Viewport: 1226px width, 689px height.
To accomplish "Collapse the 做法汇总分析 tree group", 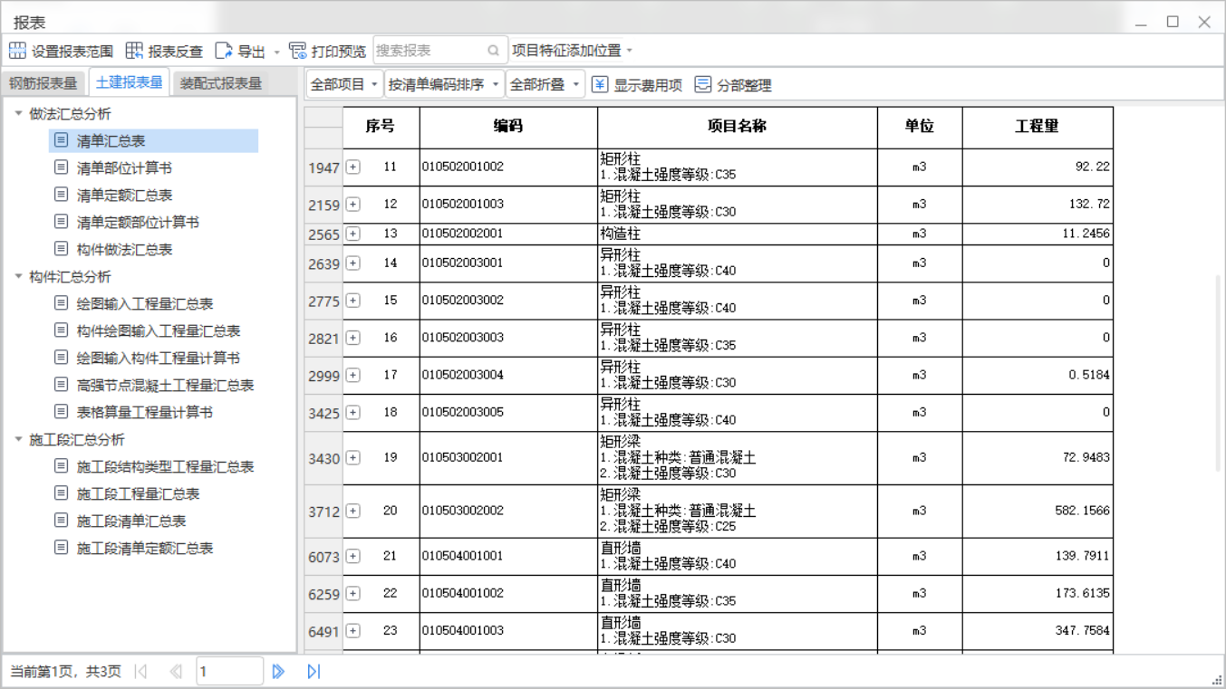I will pos(18,113).
